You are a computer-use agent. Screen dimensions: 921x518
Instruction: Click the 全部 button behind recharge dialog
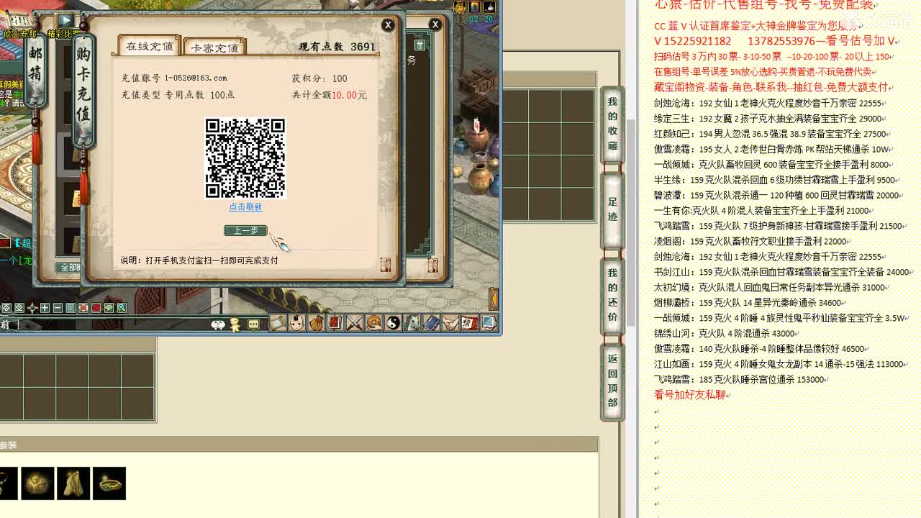[x=69, y=268]
